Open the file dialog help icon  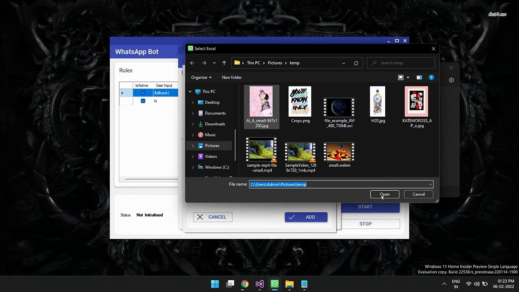[x=431, y=77]
